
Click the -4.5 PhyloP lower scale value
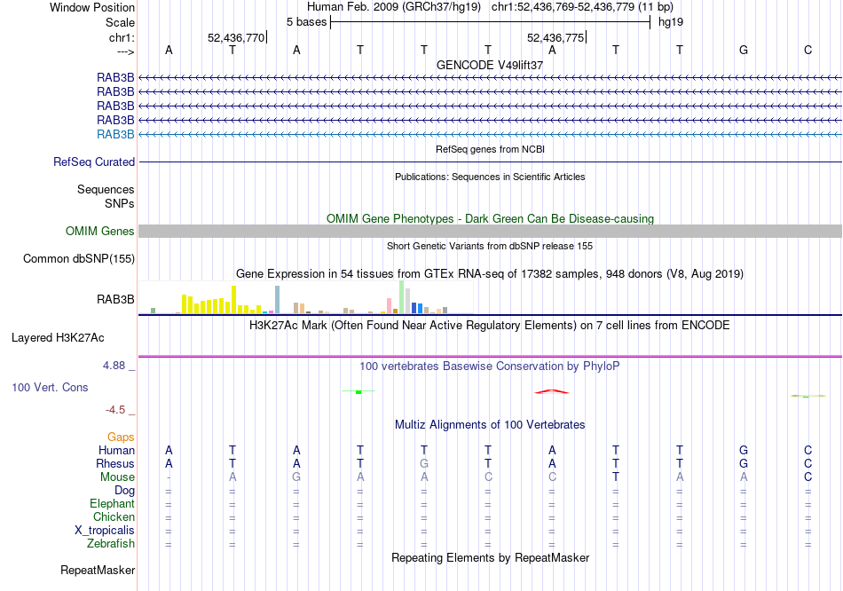tap(115, 410)
